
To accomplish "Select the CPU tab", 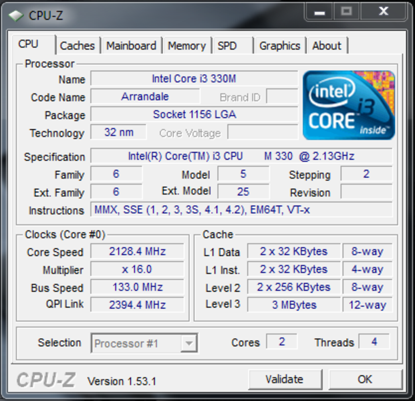I will pos(33,45).
